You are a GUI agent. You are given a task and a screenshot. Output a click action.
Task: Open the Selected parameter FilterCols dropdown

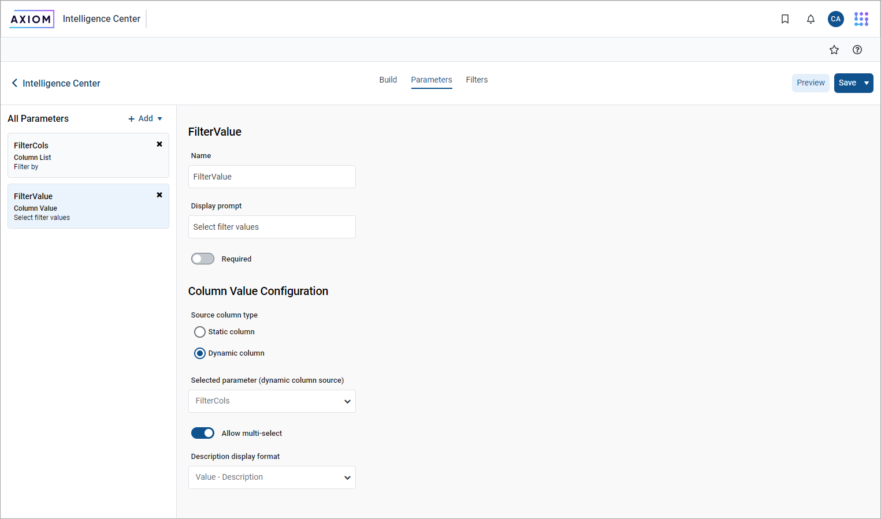[x=272, y=401]
